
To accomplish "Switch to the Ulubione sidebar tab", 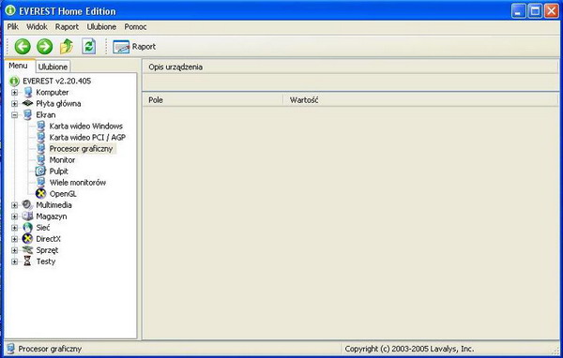I will click(53, 67).
